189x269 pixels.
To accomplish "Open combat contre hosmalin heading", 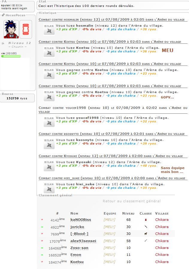I will pos(112,19).
